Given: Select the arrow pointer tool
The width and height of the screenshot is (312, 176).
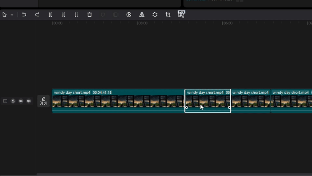Looking at the screenshot, I should tap(5, 15).
